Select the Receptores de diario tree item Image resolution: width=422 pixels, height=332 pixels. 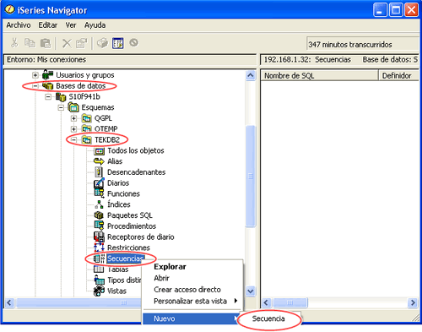[141, 237]
